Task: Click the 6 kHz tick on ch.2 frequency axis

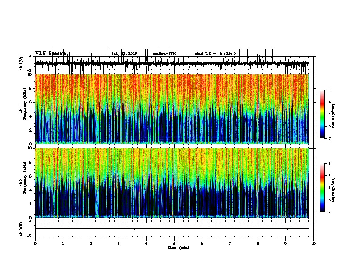Action: coord(31,176)
